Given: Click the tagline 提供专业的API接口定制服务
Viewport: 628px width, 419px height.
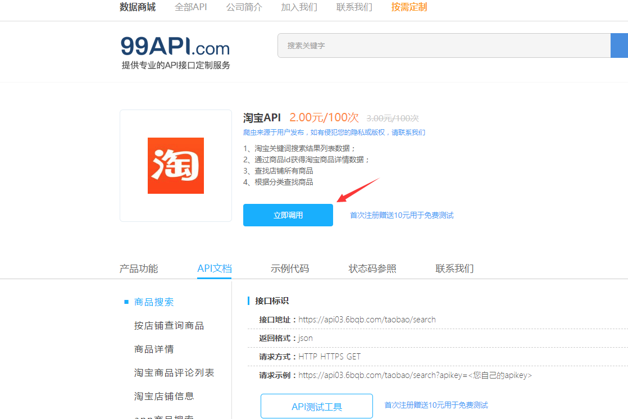Looking at the screenshot, I should 176,65.
